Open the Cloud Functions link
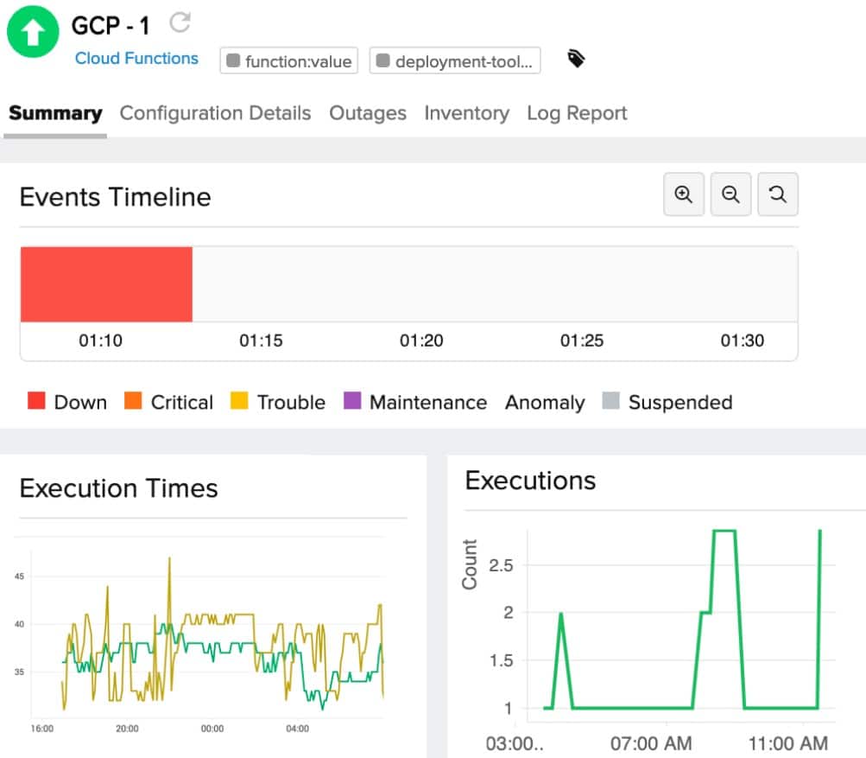Viewport: 866px width, 758px height. 136,58
